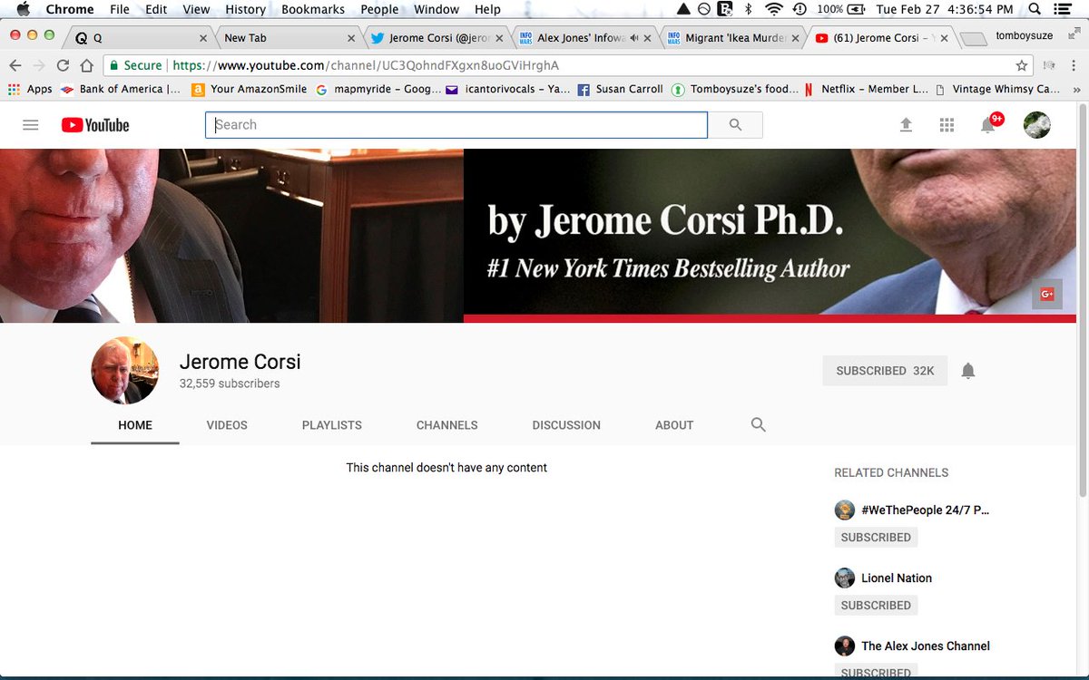Bookmark this page with star icon
This screenshot has width=1089, height=680.
(x=1022, y=65)
